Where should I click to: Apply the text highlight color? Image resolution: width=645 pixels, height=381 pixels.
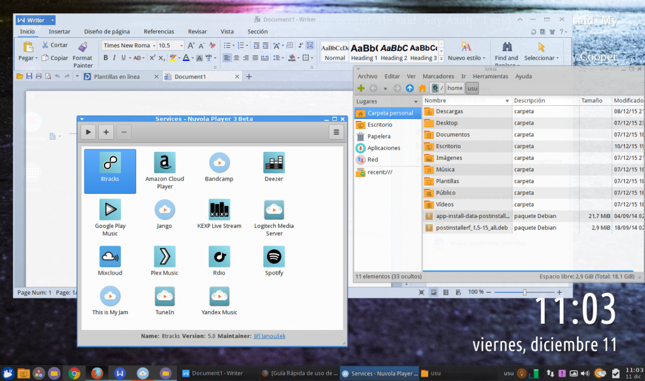pos(173,57)
